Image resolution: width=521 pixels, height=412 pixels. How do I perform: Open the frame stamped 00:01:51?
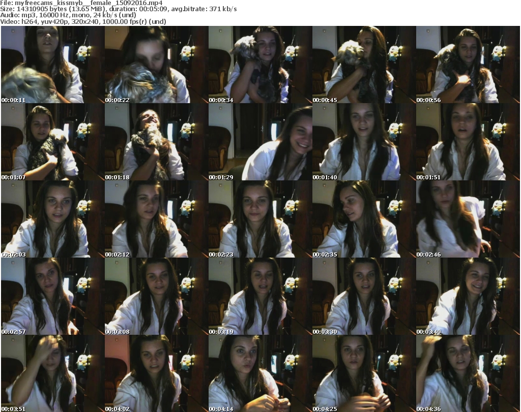point(468,142)
